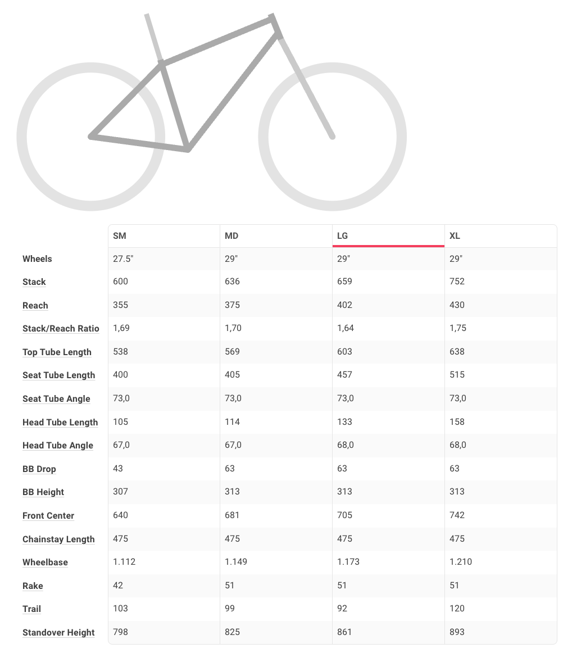The height and width of the screenshot is (653, 563).
Task: Choose the XL size column
Action: (455, 236)
